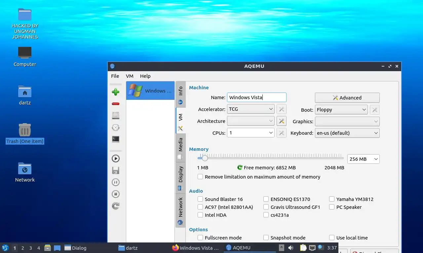The width and height of the screenshot is (423, 253).
Task: Refresh free memory with the green icon
Action: point(240,167)
